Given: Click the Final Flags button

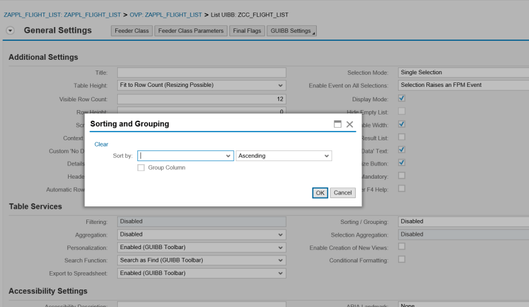Looking at the screenshot, I should click(x=246, y=31).
